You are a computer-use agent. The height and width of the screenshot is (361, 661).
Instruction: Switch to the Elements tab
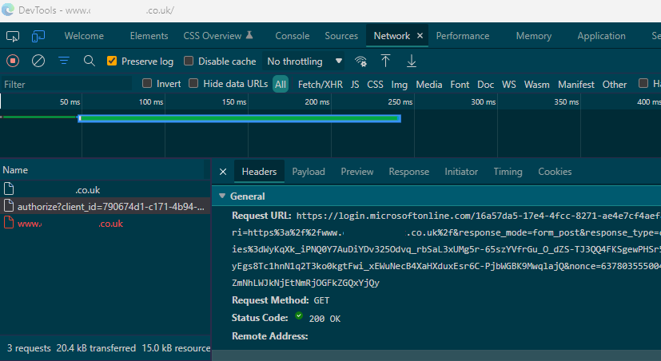(x=149, y=36)
